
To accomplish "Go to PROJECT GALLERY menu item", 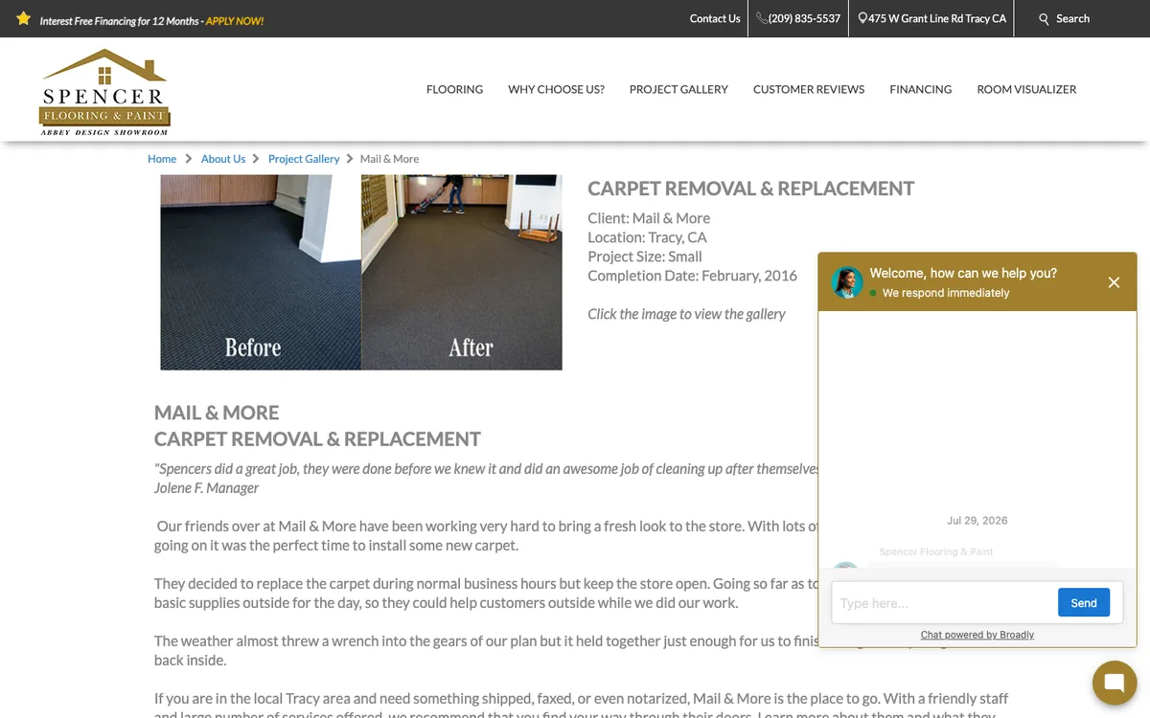I will 678,89.
